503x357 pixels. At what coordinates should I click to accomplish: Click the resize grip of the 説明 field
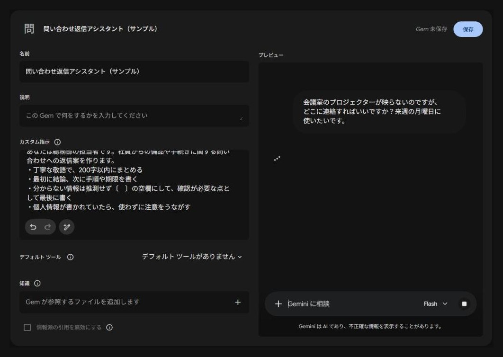241,118
